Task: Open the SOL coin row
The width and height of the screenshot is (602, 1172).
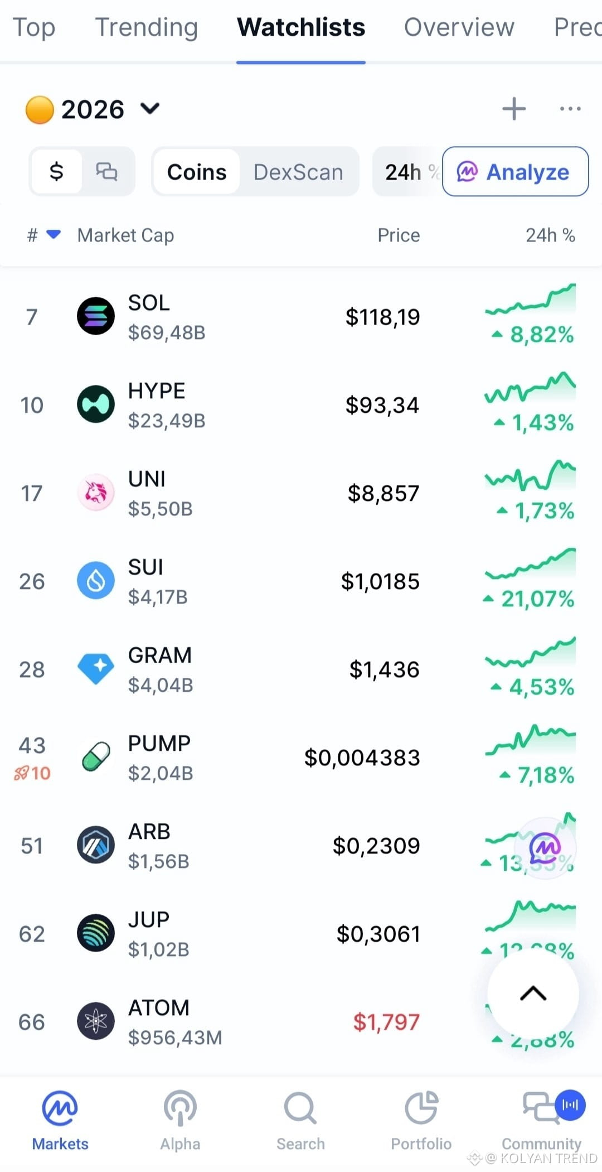Action: coord(301,317)
